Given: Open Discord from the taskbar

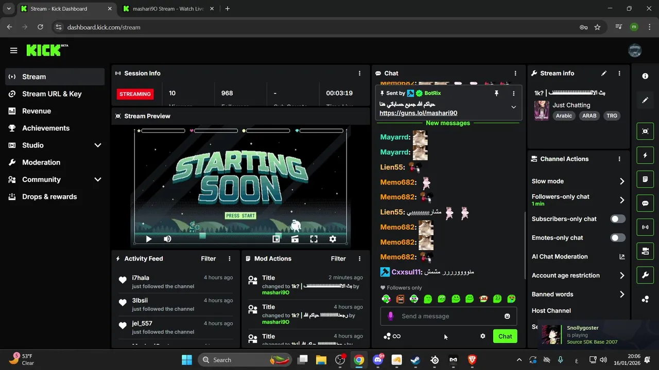Looking at the screenshot, I should pos(378,360).
